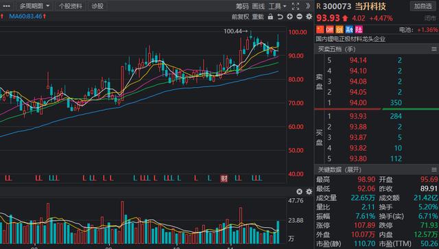
Task: Click the 成交量 22.65万 value
Action: 363,198
